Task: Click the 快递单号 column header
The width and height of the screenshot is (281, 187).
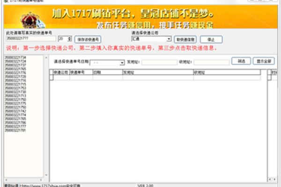Action: [x=81, y=72]
